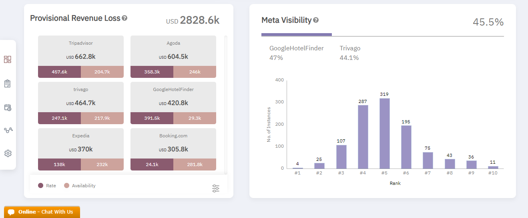Screen dimensions: 528x218
Task: Click the Agoda revenue loss card
Action: click(x=173, y=51)
